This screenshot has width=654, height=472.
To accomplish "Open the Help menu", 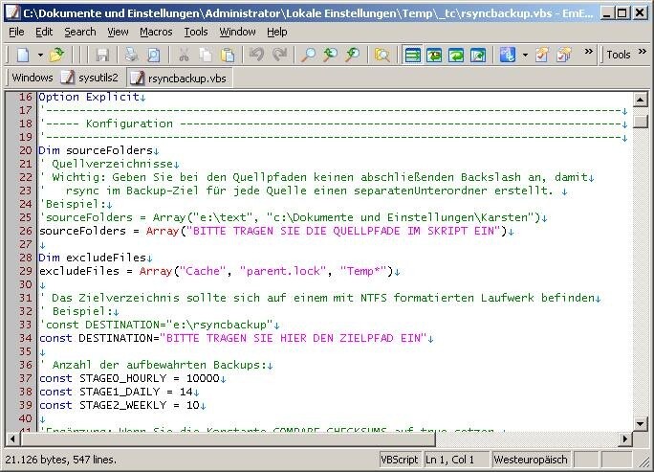I will point(277,32).
